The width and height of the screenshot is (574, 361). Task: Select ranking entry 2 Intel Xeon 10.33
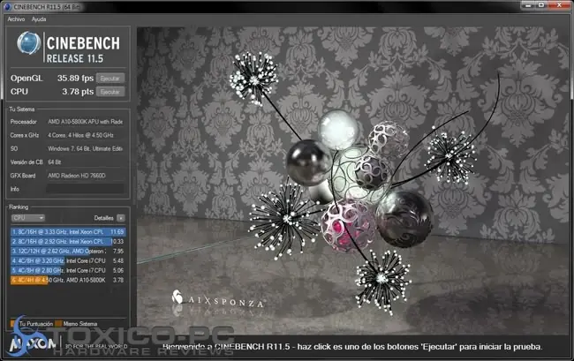(x=68, y=241)
